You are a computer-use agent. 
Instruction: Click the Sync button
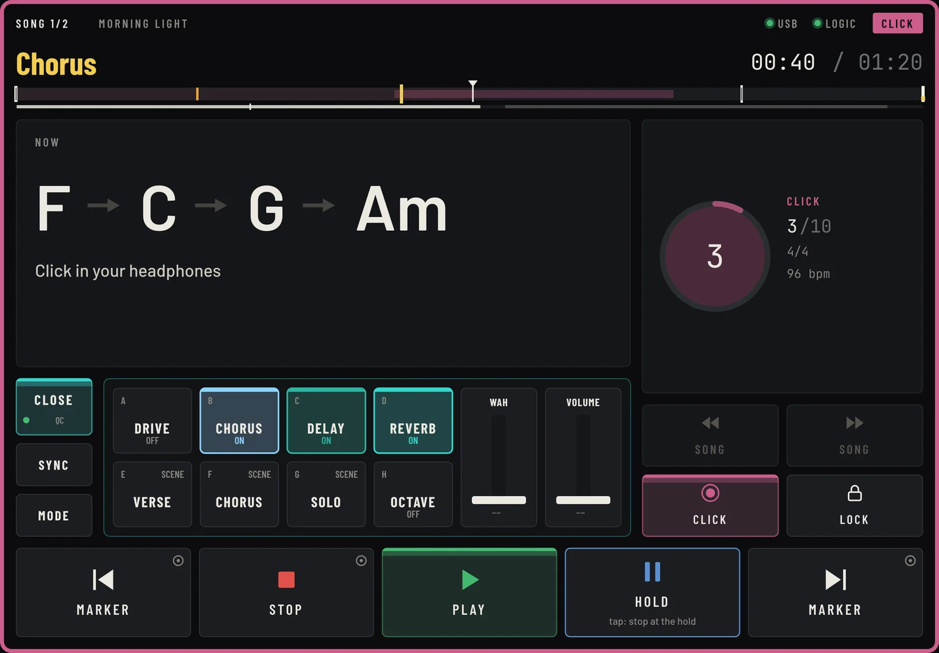(54, 465)
